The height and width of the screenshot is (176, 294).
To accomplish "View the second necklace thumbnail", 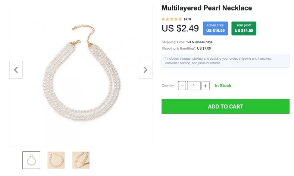I will click(56, 160).
